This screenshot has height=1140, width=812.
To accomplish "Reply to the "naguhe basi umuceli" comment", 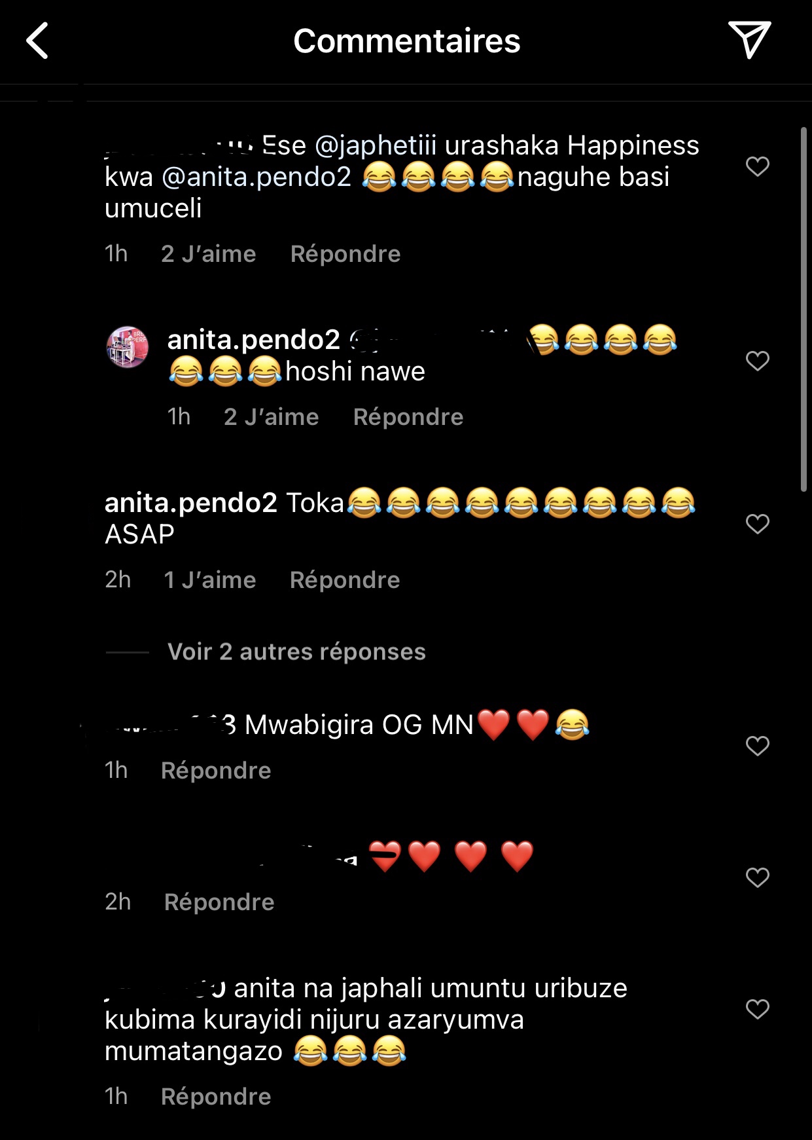I will coord(345,254).
